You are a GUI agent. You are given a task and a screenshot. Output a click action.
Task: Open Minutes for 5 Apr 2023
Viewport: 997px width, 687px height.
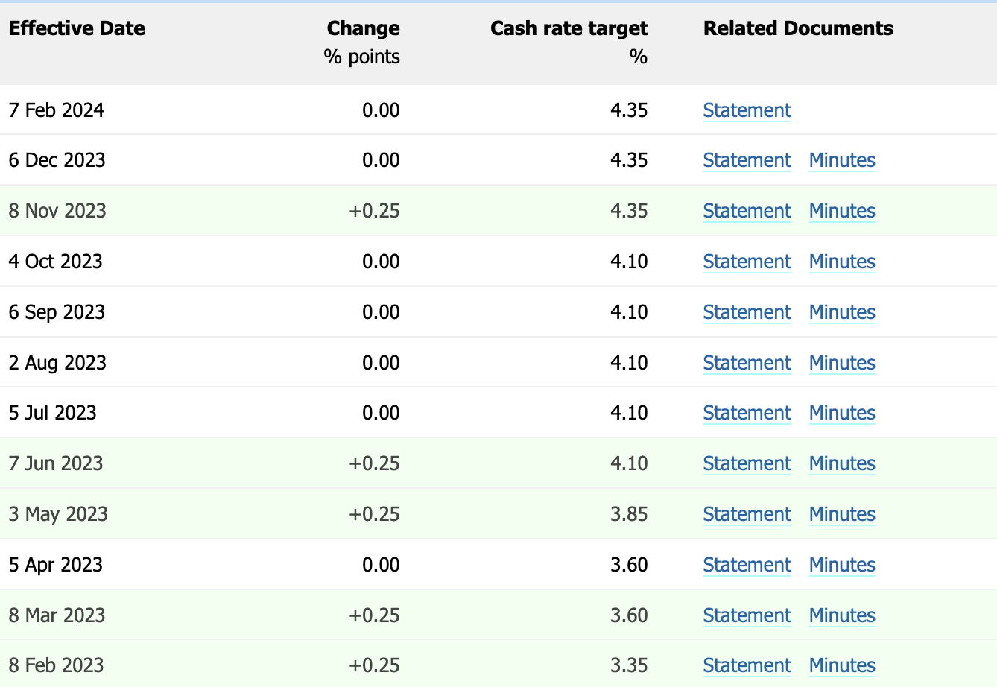[842, 565]
